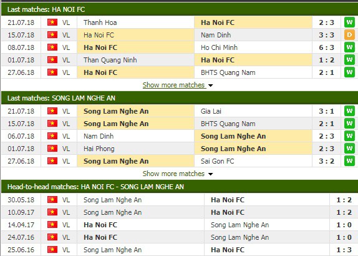The image size is (358, 256).
Task: Click Vietnam flag on 21.07.18 Thanh Hoa row
Action: coord(52,22)
